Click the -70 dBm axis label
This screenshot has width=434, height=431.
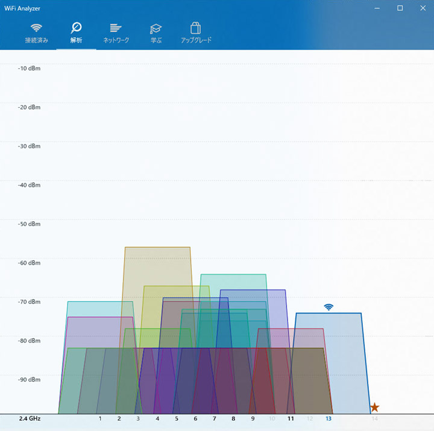click(x=29, y=302)
